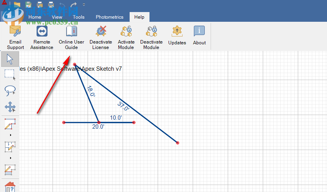Image resolution: width=327 pixels, height=192 pixels.
Task: Switch to the View tab
Action: point(57,17)
